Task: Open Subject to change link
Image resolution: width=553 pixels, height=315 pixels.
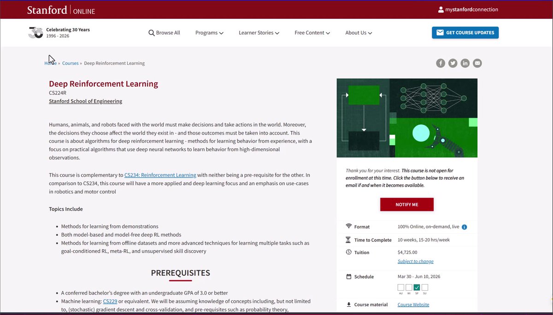Action: [415, 261]
